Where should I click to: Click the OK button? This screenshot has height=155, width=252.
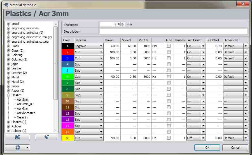click(x=207, y=147)
